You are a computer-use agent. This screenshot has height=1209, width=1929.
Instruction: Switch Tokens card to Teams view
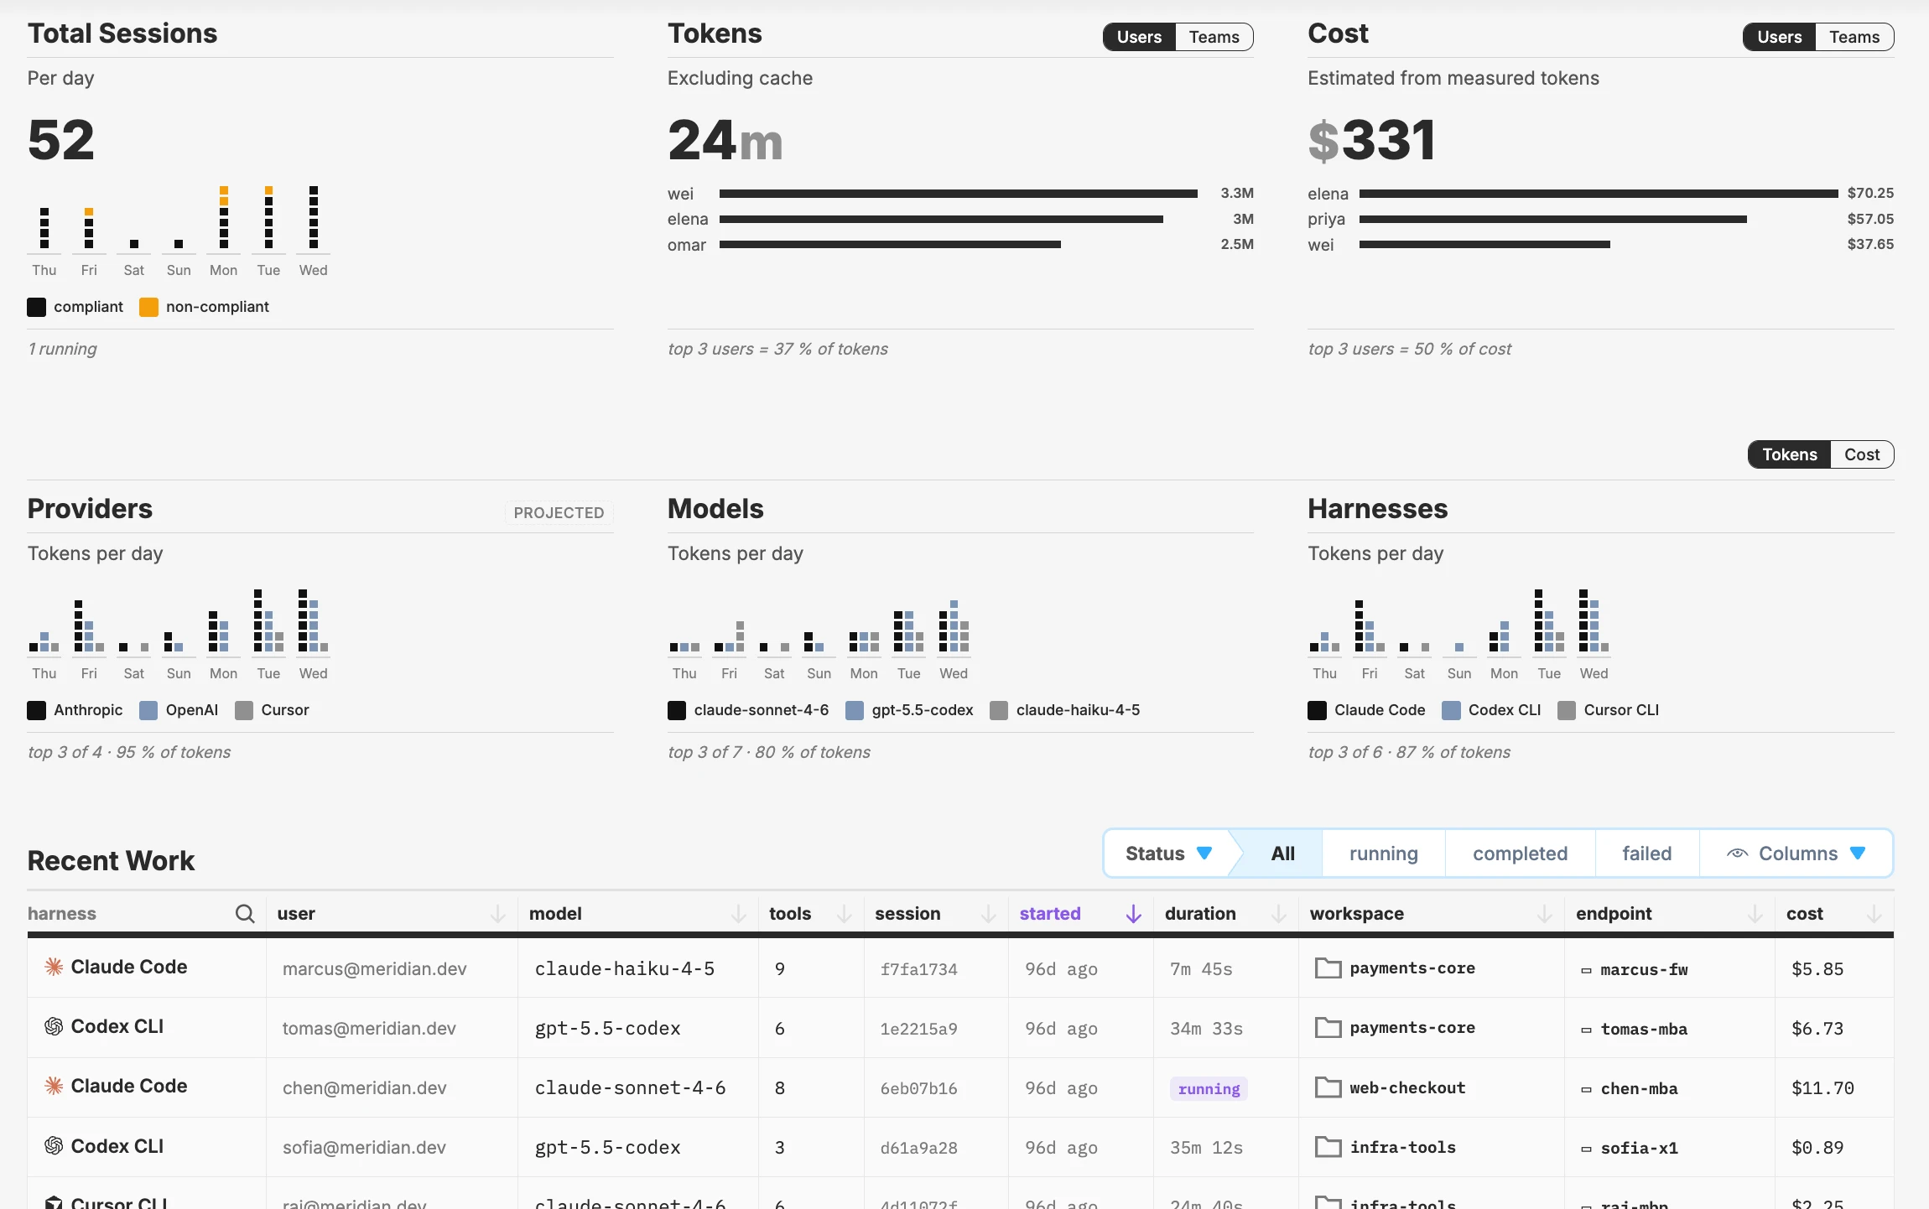coord(1214,37)
